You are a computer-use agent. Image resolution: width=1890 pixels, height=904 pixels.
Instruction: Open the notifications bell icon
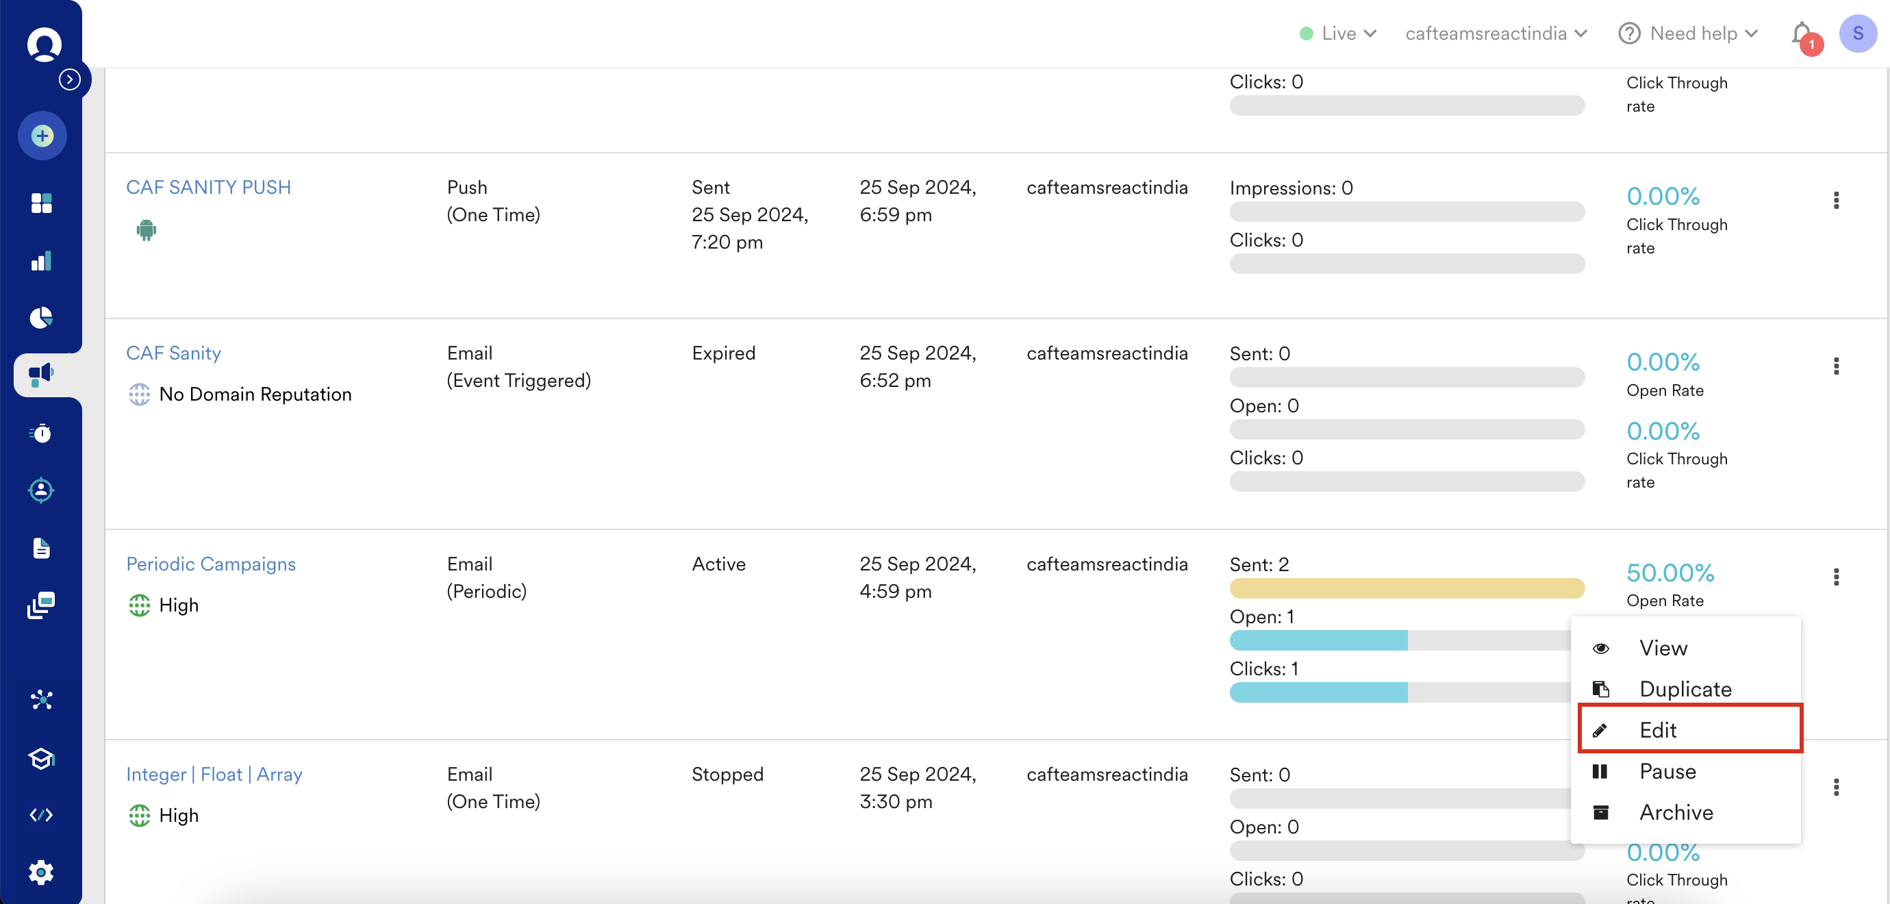tap(1801, 34)
